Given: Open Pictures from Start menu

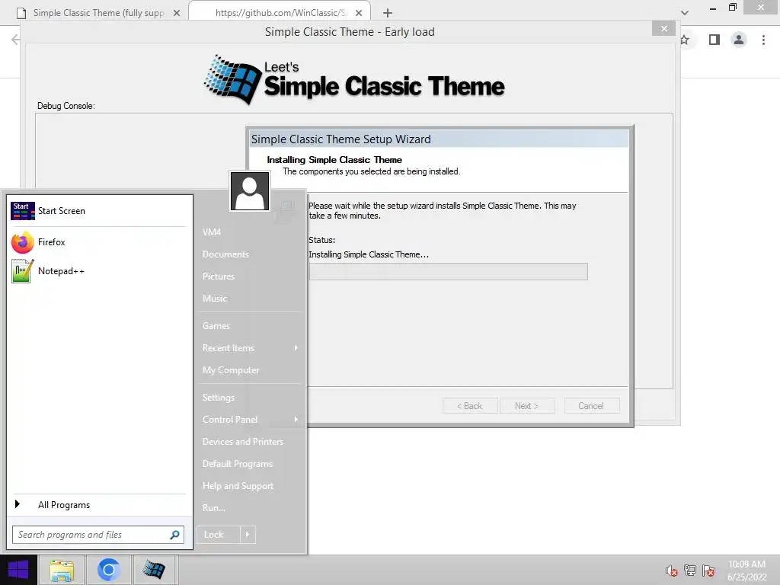Looking at the screenshot, I should pyautogui.click(x=219, y=277).
